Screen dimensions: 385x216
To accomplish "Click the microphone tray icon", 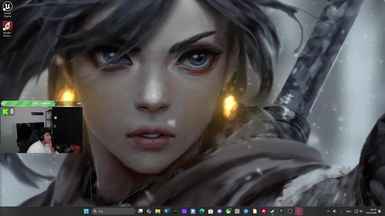I will [x=341, y=211].
